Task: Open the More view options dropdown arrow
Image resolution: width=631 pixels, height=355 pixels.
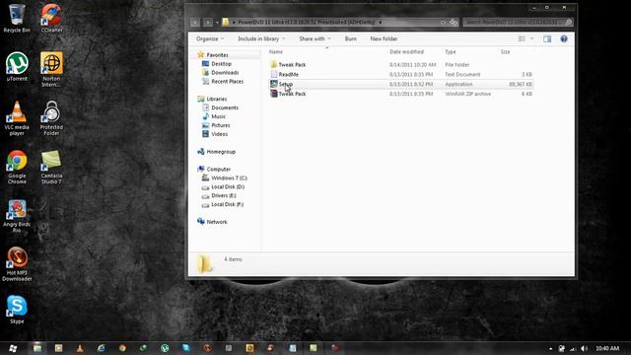Action: tap(532, 39)
